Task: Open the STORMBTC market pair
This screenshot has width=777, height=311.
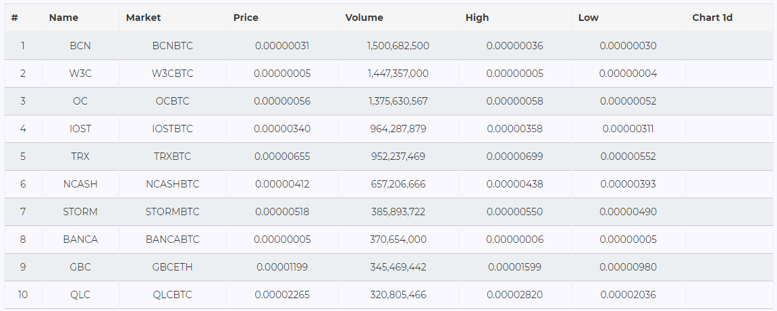Action: point(172,212)
